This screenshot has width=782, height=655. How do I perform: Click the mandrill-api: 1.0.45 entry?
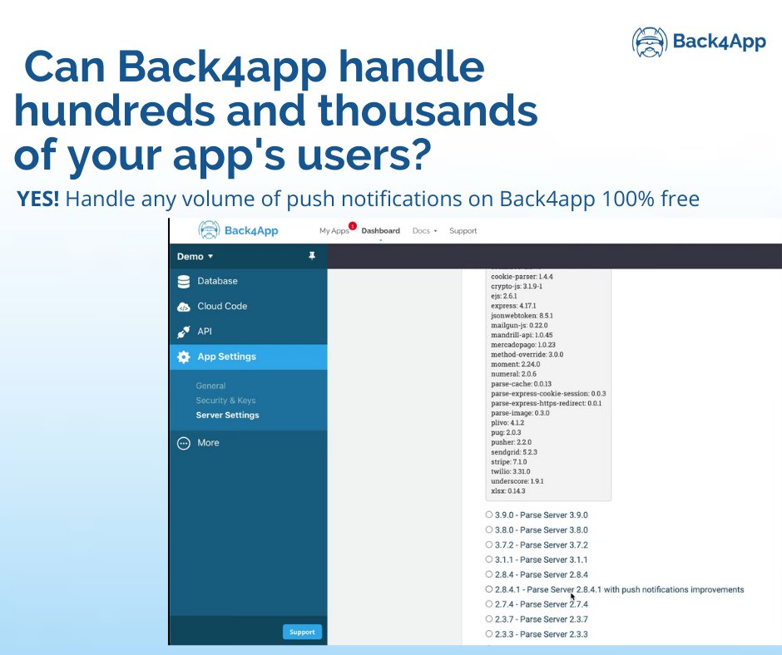[522, 335]
